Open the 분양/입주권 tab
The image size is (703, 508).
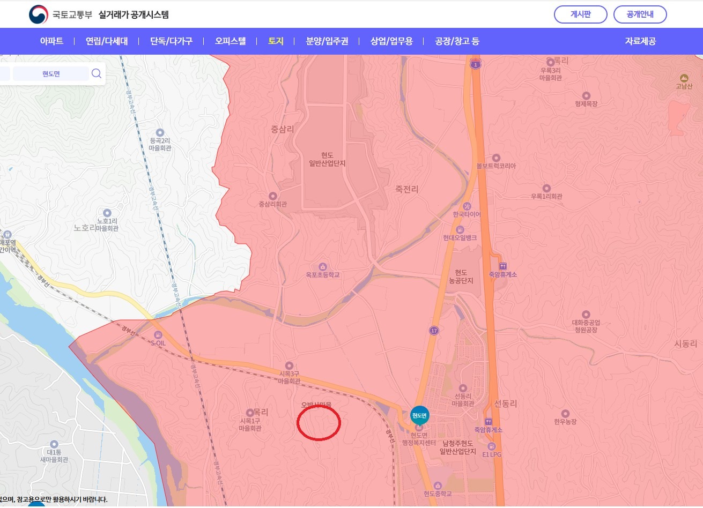point(327,41)
